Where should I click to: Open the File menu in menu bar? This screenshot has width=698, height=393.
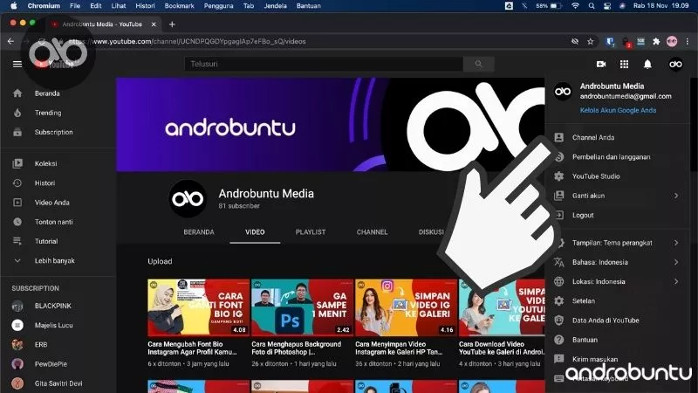[75, 6]
